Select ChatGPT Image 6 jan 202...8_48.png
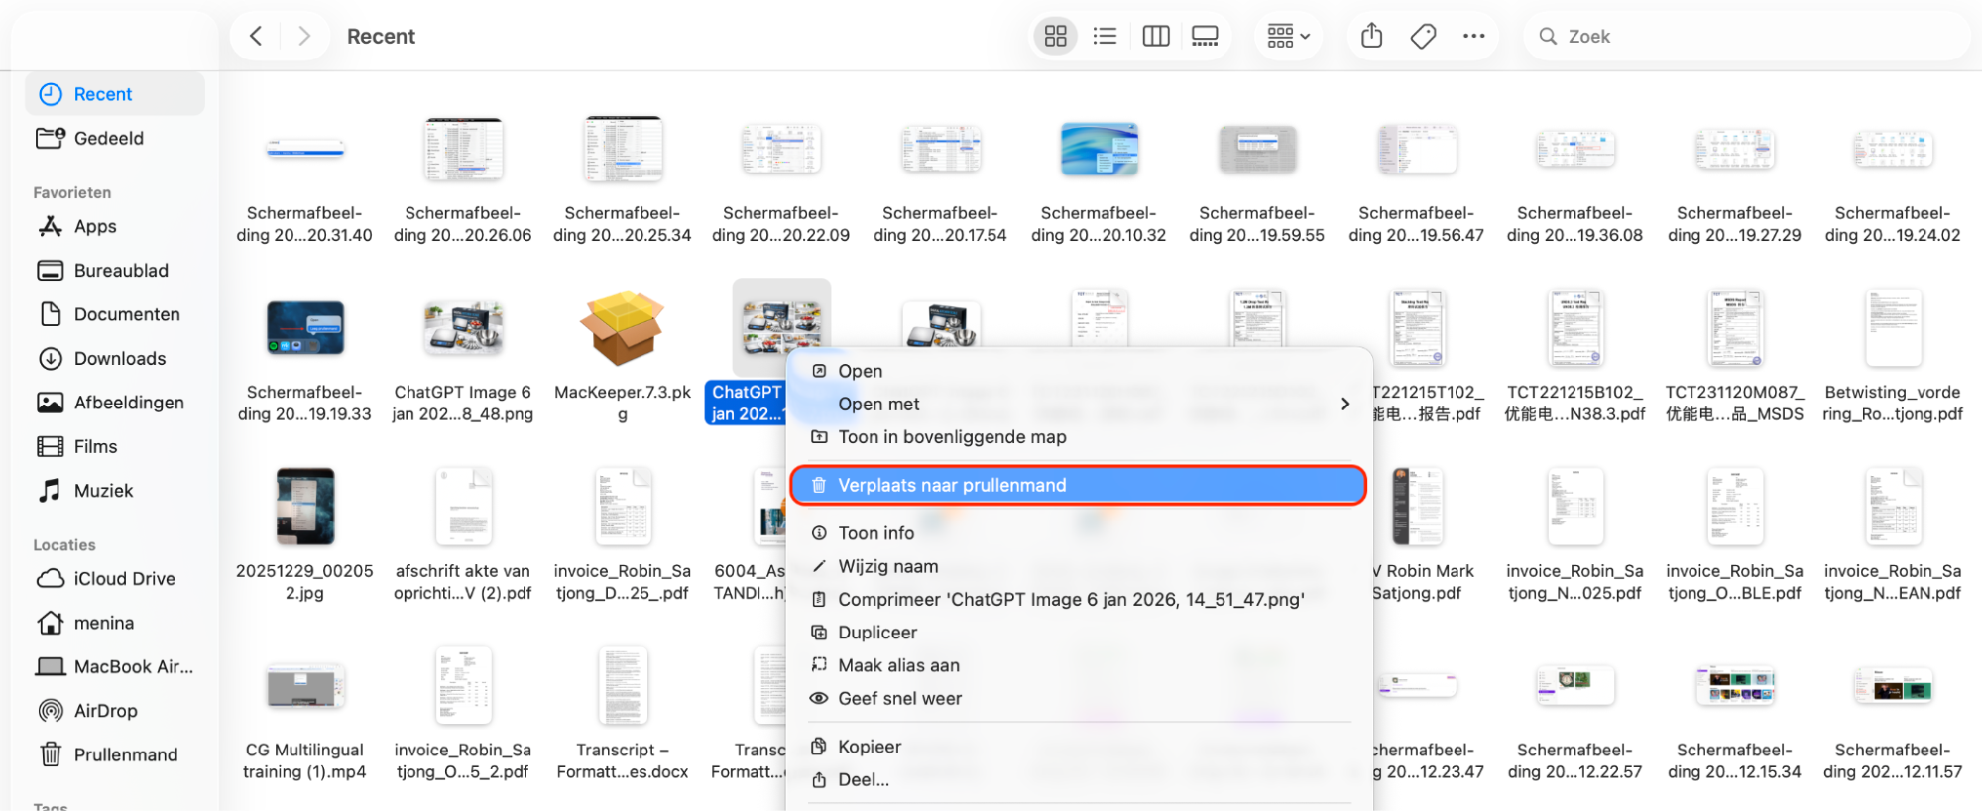Viewport: 1982px width, 811px height. 463,329
